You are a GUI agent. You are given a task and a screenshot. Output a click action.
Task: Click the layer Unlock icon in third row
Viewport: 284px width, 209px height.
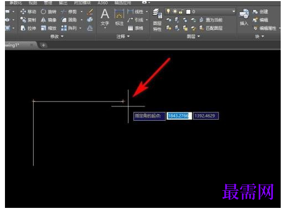pyautogui.click(x=193, y=28)
